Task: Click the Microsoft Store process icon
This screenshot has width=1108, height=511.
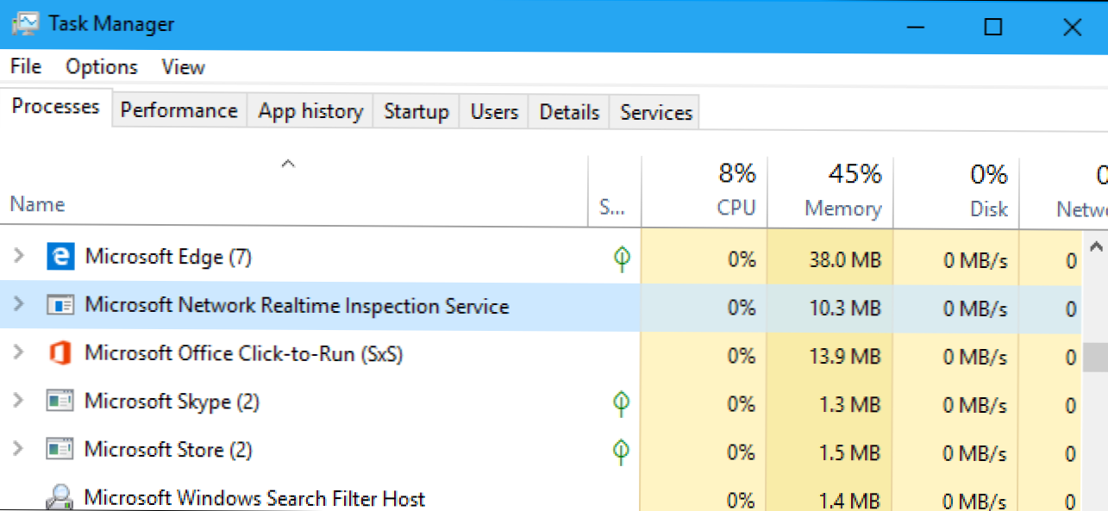Action: pyautogui.click(x=59, y=450)
